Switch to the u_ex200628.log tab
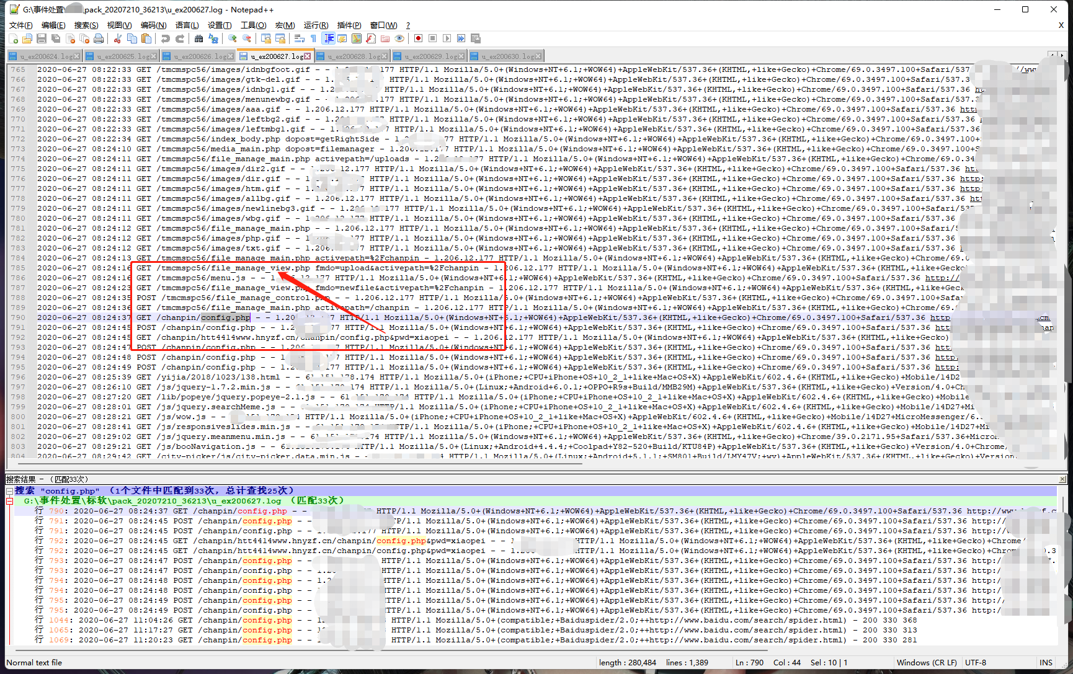 point(354,56)
